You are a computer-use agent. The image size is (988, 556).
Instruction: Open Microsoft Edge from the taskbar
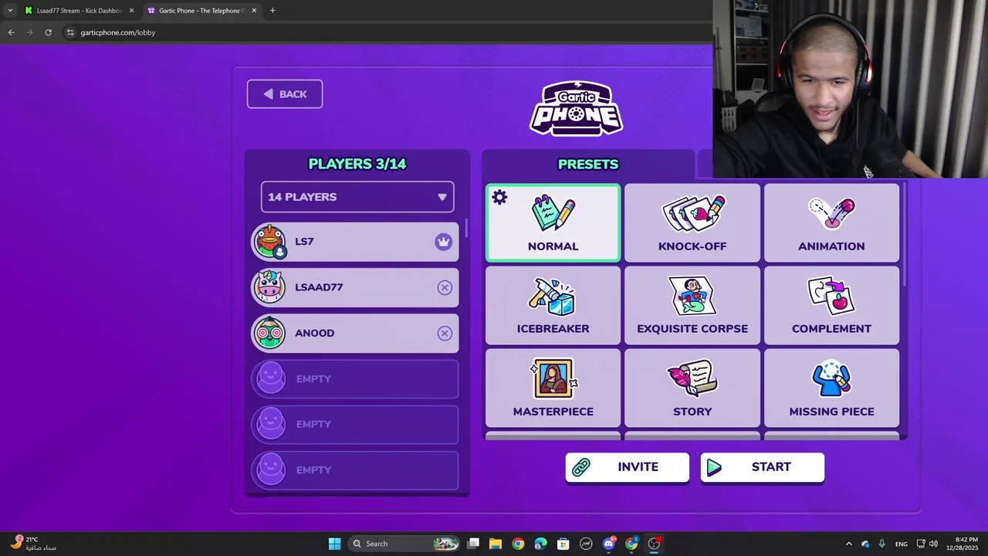click(x=540, y=544)
